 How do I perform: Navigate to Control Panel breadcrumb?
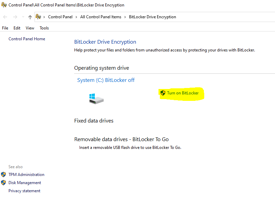click(60, 17)
